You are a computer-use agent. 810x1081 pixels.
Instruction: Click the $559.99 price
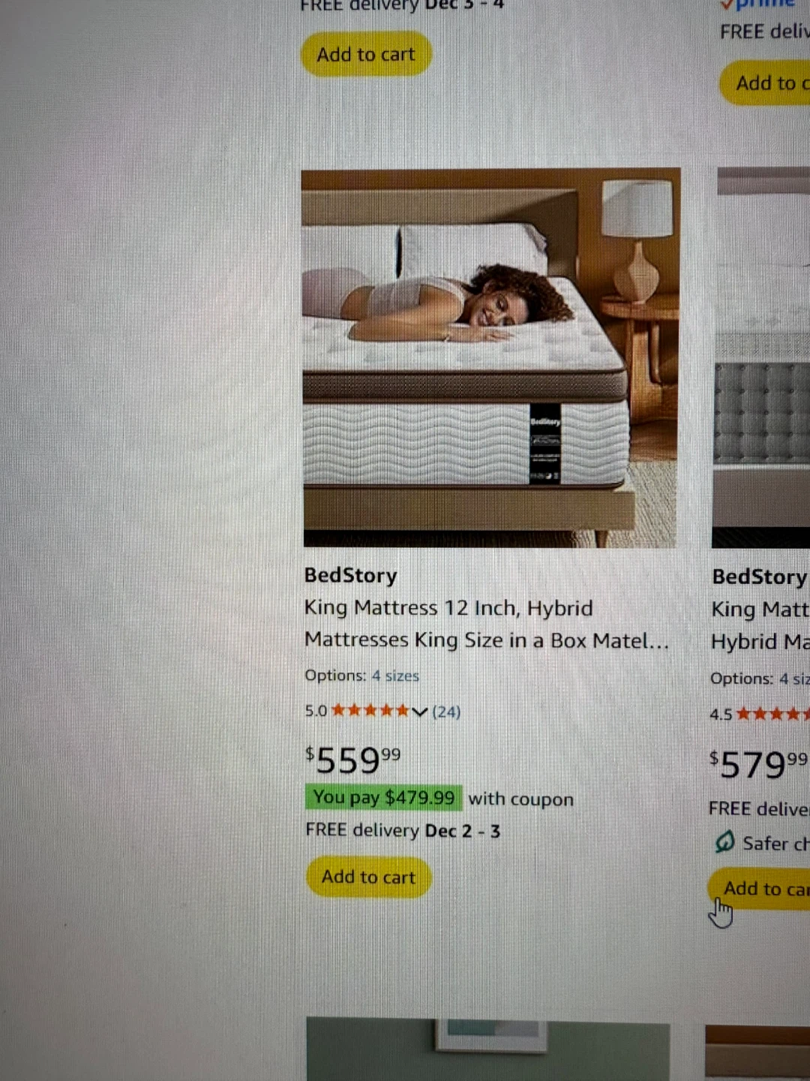click(352, 760)
